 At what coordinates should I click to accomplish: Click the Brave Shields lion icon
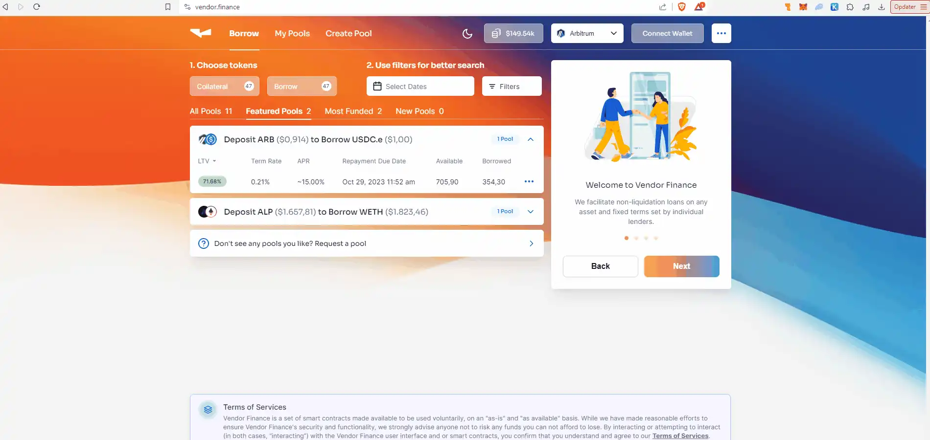[682, 7]
